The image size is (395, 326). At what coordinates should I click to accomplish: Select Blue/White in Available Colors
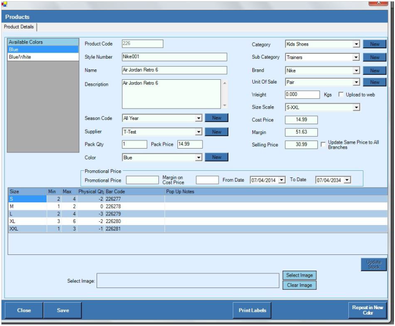(x=19, y=56)
